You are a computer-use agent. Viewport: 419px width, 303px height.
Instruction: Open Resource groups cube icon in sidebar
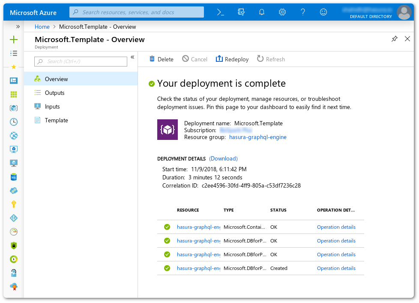(14, 108)
